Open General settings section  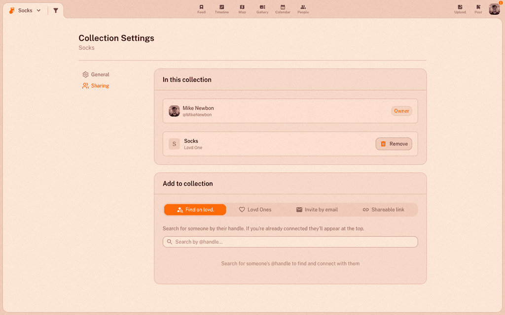(96, 75)
